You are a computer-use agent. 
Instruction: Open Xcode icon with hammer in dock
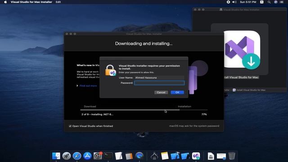pyautogui.click(x=175, y=156)
